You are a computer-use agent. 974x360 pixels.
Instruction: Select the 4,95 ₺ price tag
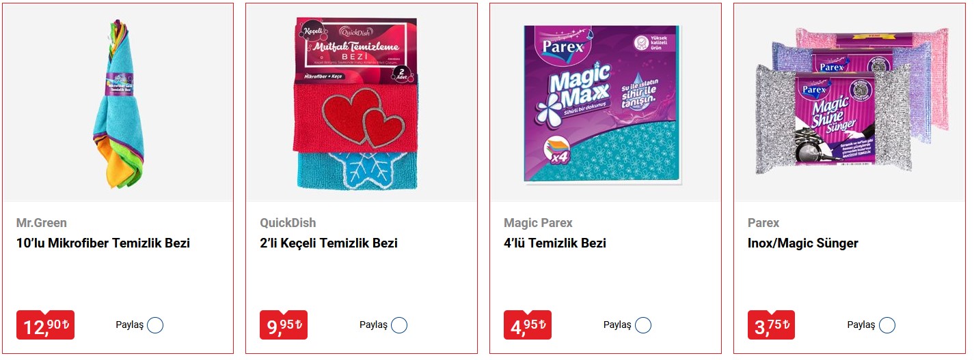528,325
